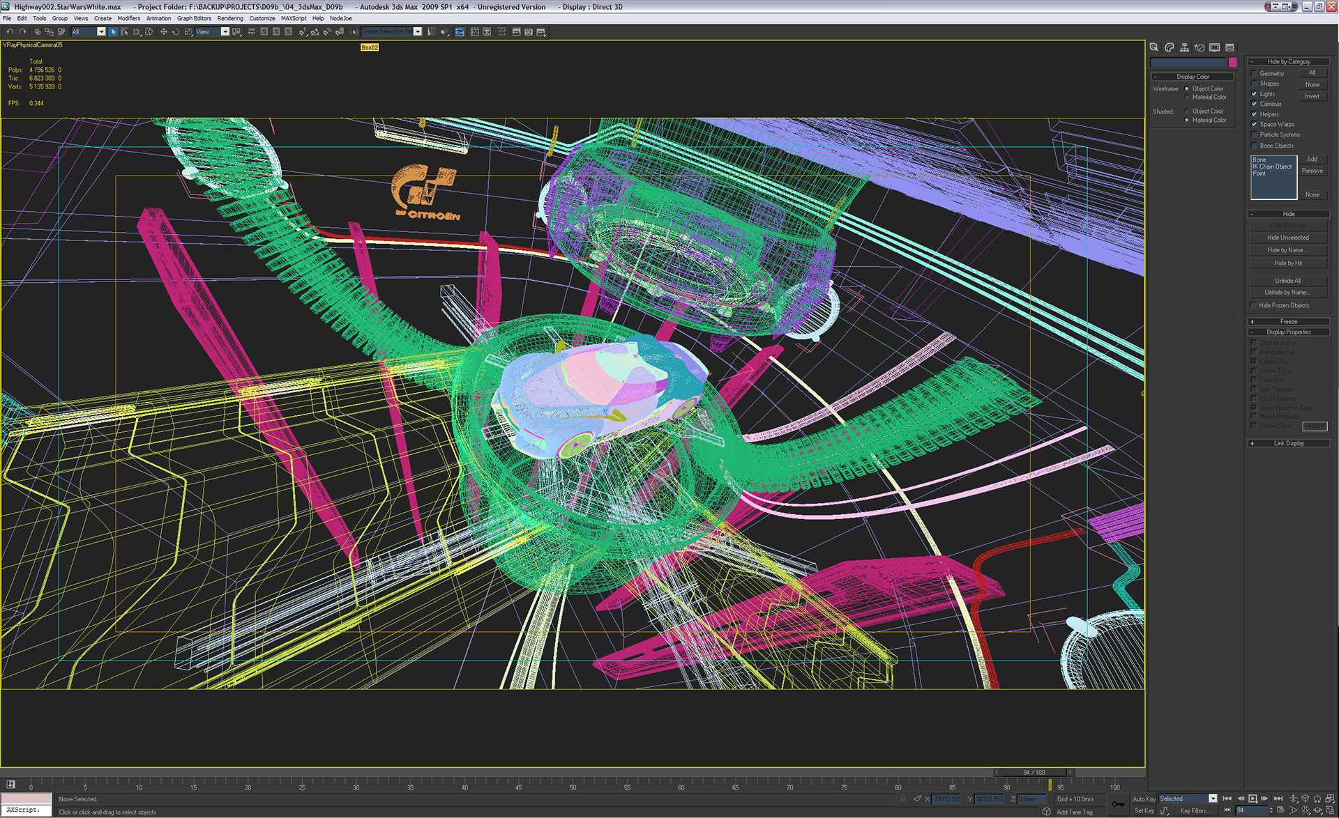Open the Motion panel tab icon

tap(1200, 47)
